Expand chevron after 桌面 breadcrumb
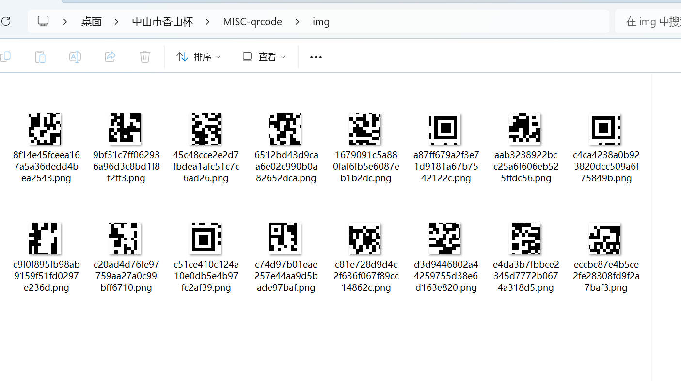 pos(116,22)
